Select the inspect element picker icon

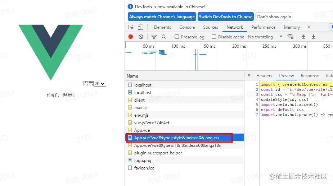point(131,27)
